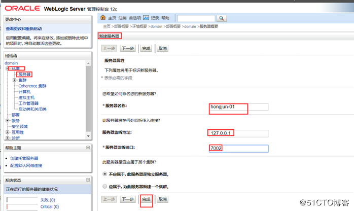The width and height of the screenshot is (354, 211).
Task: Collapse the 系统状态 panel
Action: click(x=88, y=180)
